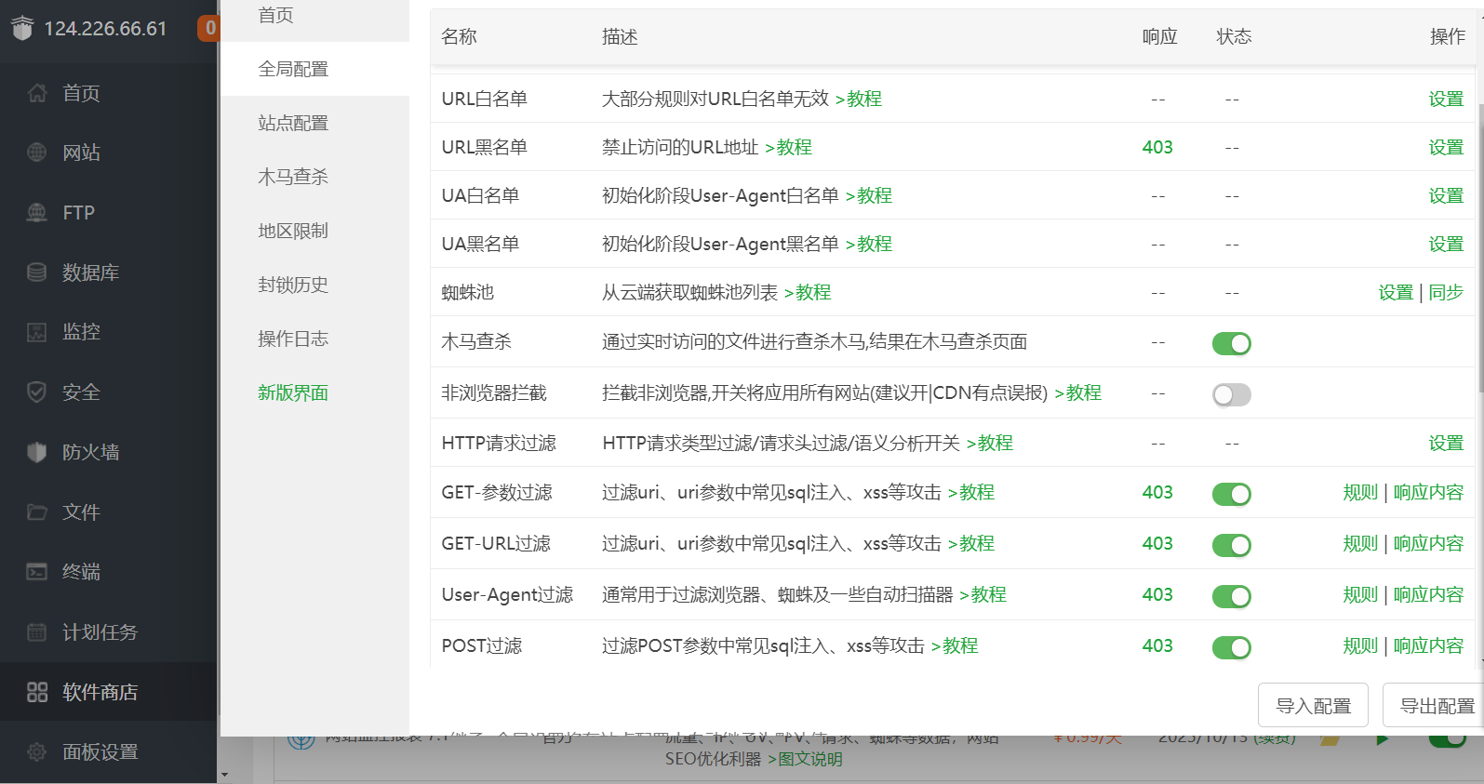Open 教程 link for 蜘蛛池
The height and width of the screenshot is (784, 1484).
(808, 292)
